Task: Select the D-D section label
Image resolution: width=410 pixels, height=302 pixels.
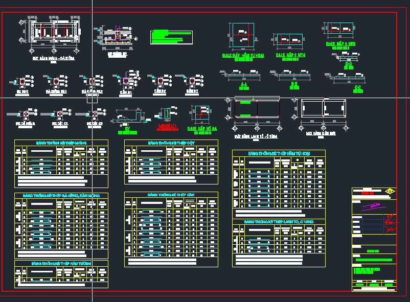Action: 349,64
